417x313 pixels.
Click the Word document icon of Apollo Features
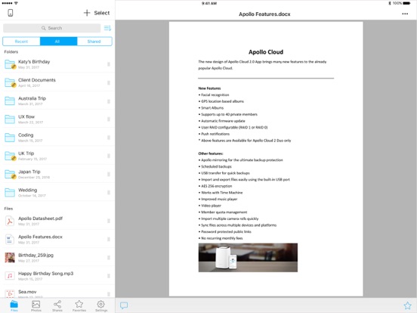pos(10,239)
